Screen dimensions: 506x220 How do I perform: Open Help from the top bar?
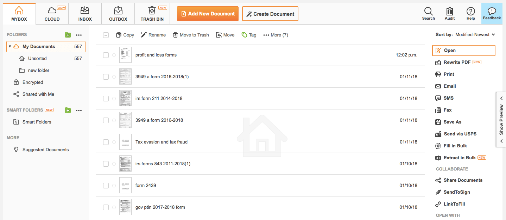click(x=470, y=11)
